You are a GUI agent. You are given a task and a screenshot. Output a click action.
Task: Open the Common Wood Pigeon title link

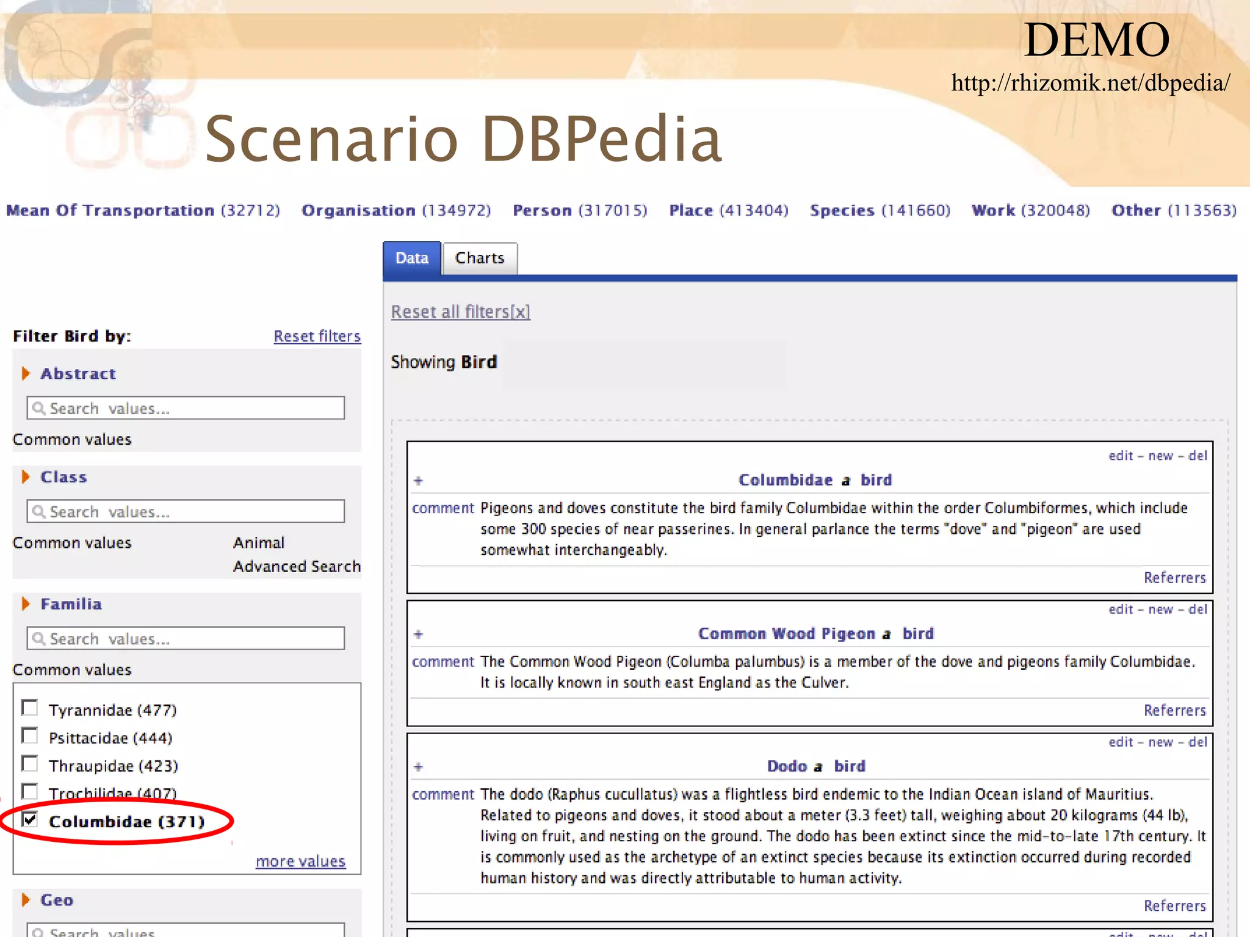(x=787, y=634)
